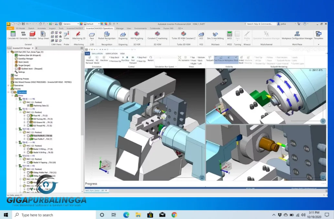Check the OD Thread MS operation box
The height and width of the screenshot is (219, 334).
(28, 126)
